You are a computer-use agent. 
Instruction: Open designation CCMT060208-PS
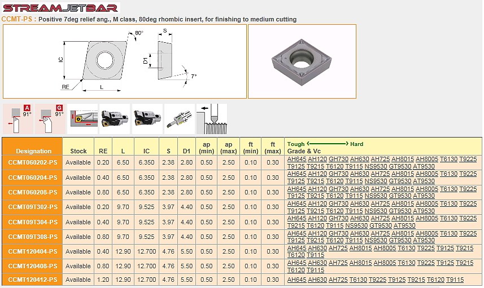pyautogui.click(x=33, y=192)
